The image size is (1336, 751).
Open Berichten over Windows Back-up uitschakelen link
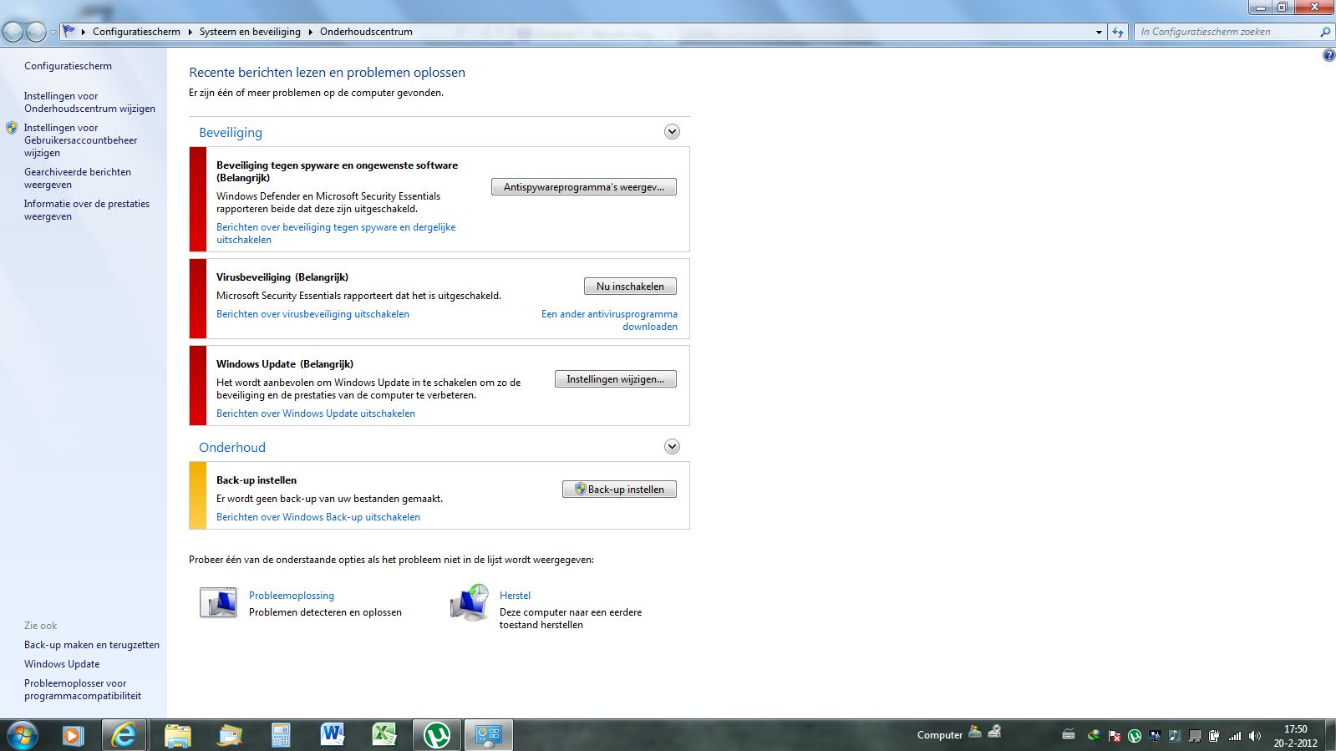[318, 517]
